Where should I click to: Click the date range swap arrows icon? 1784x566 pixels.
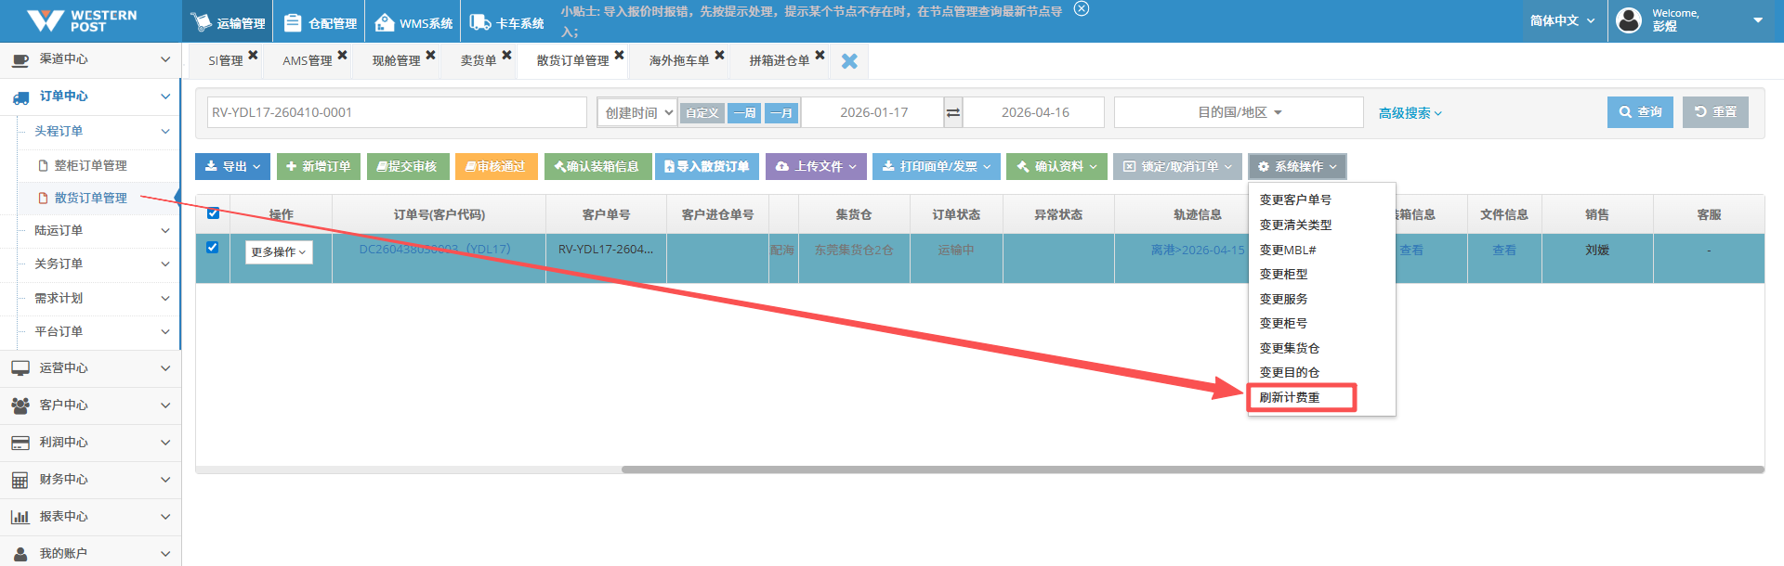[953, 112]
